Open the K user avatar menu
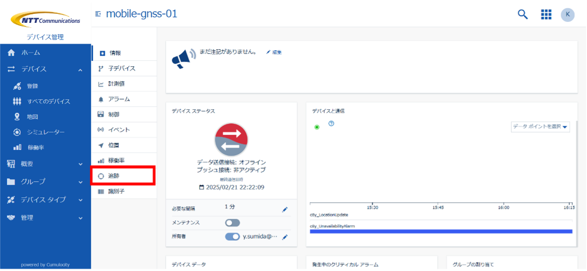The image size is (587, 271). (568, 14)
